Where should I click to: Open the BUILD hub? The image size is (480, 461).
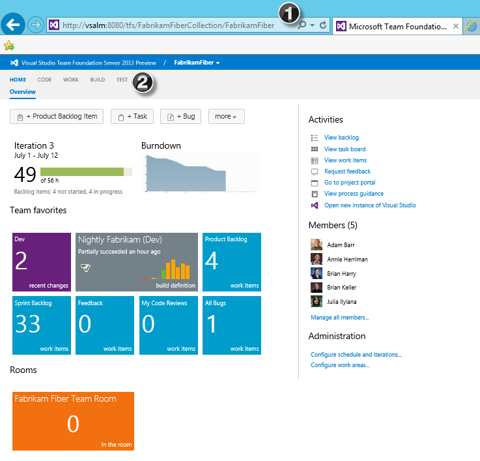pyautogui.click(x=97, y=80)
